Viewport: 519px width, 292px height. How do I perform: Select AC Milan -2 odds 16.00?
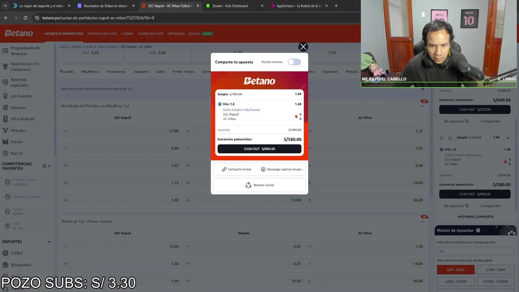click(365, 183)
